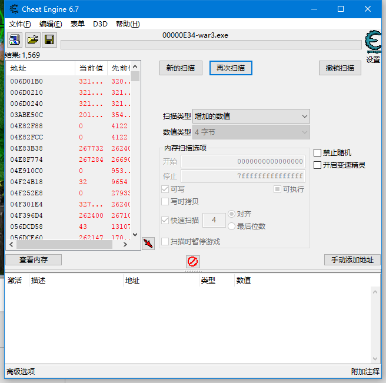The width and height of the screenshot is (386, 383).
Task: Open the 帮助(H) menu
Action: click(x=128, y=24)
